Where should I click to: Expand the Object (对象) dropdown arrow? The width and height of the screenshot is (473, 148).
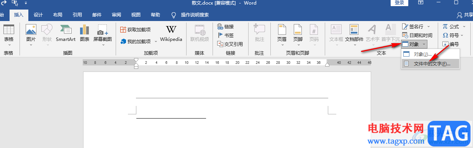(424, 44)
